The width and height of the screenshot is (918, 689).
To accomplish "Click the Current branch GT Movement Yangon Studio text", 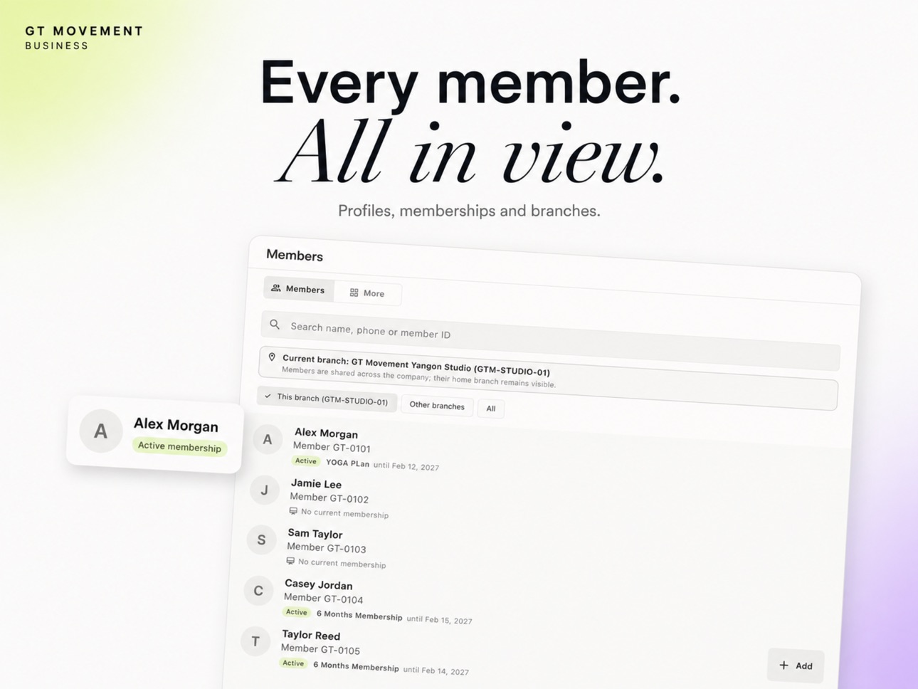I will click(x=416, y=365).
